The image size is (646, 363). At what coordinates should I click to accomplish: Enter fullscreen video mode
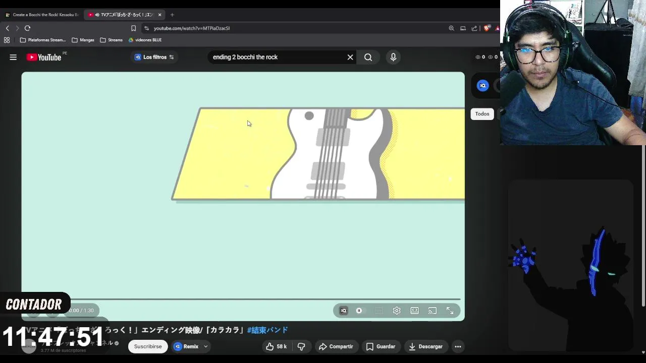click(x=450, y=311)
